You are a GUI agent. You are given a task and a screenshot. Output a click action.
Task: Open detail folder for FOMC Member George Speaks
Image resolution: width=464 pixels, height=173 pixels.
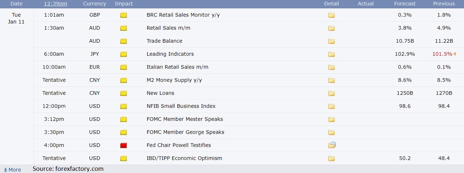(331, 132)
